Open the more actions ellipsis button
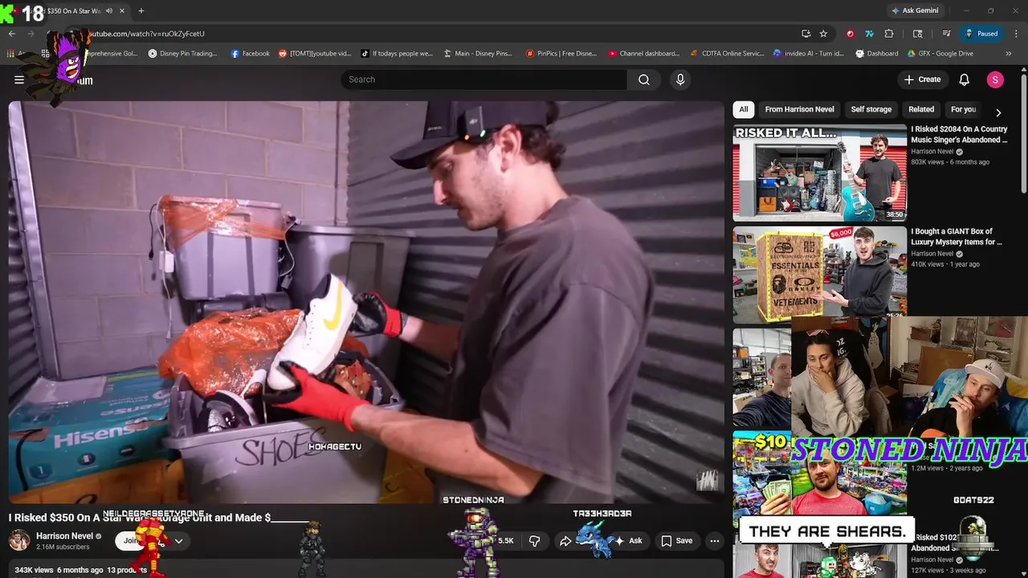1028x578 pixels. tap(714, 541)
